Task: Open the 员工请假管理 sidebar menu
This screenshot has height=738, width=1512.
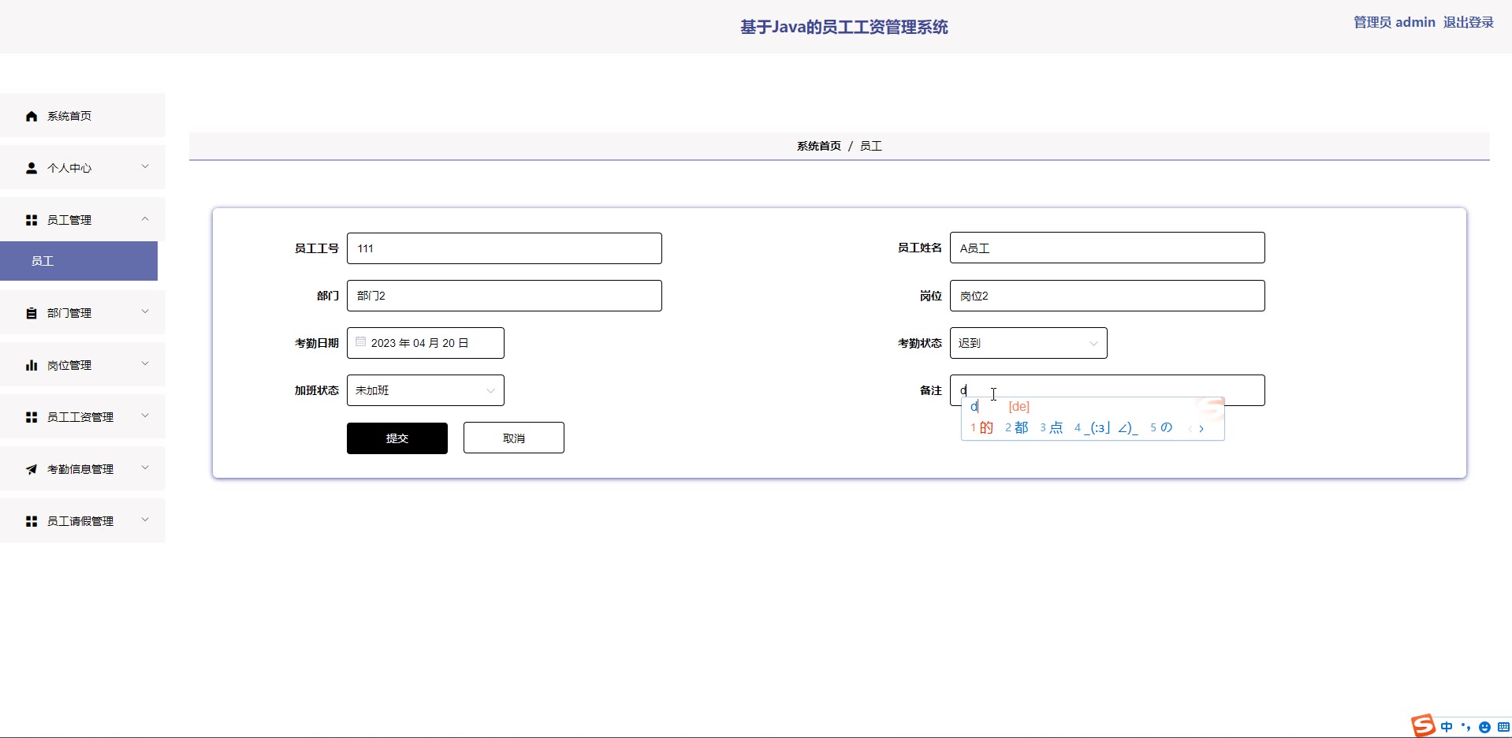Action: click(83, 521)
